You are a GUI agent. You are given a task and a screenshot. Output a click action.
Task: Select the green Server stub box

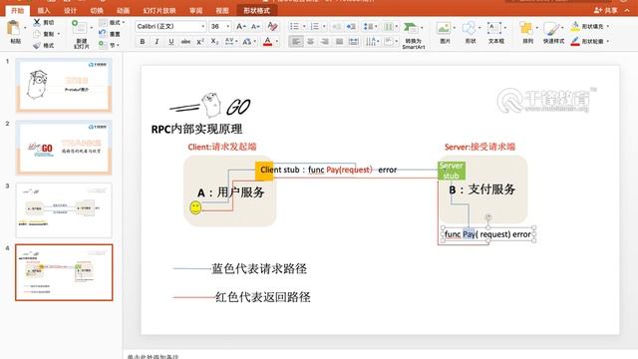click(x=452, y=171)
